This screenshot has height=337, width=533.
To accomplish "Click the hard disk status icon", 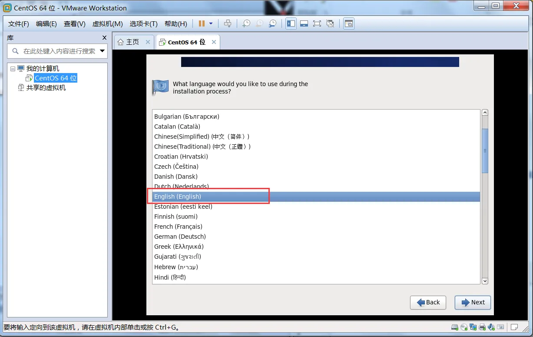I will pos(455,327).
